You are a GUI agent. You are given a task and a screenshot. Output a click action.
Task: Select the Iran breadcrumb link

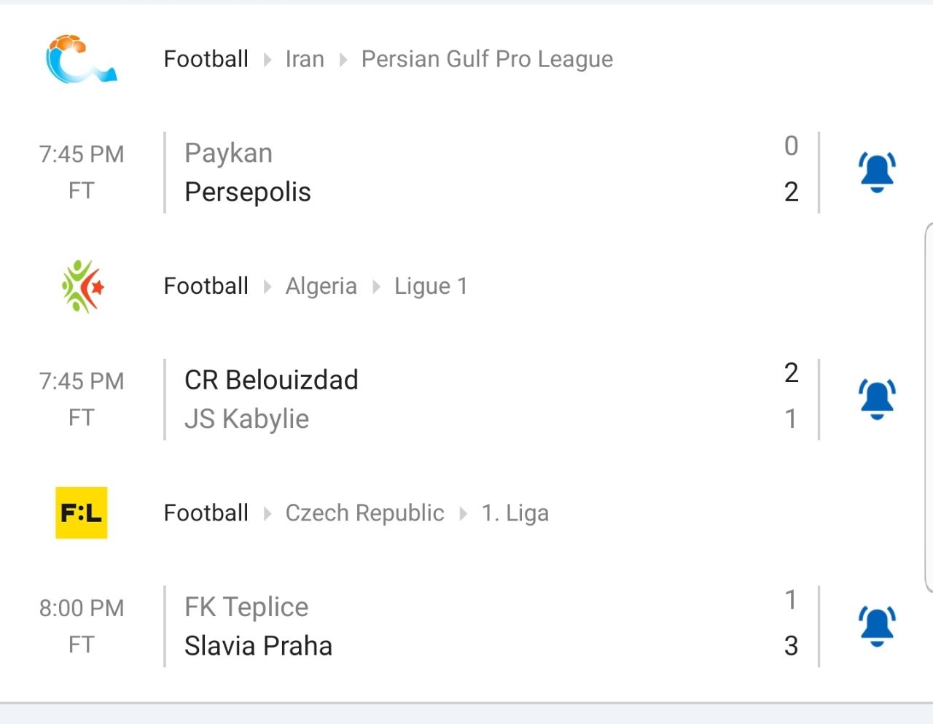[x=305, y=59]
